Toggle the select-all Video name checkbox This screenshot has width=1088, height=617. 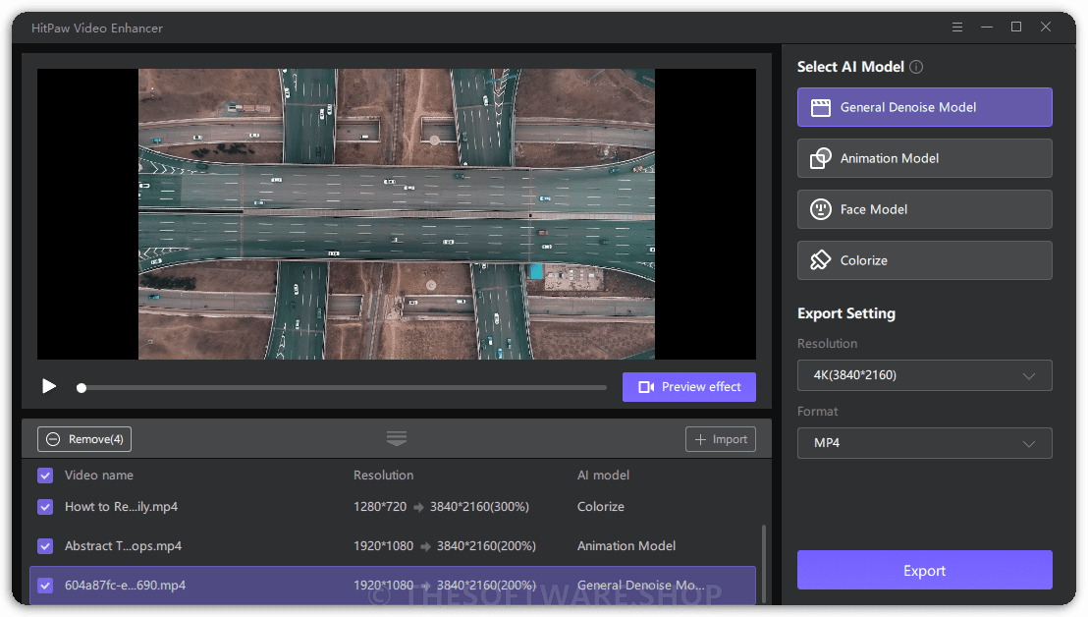45,476
